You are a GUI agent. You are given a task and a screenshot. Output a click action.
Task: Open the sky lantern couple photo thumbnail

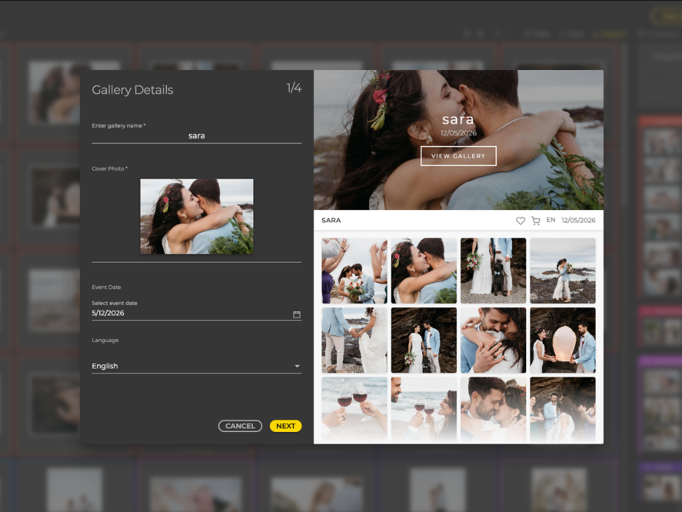coord(563,341)
